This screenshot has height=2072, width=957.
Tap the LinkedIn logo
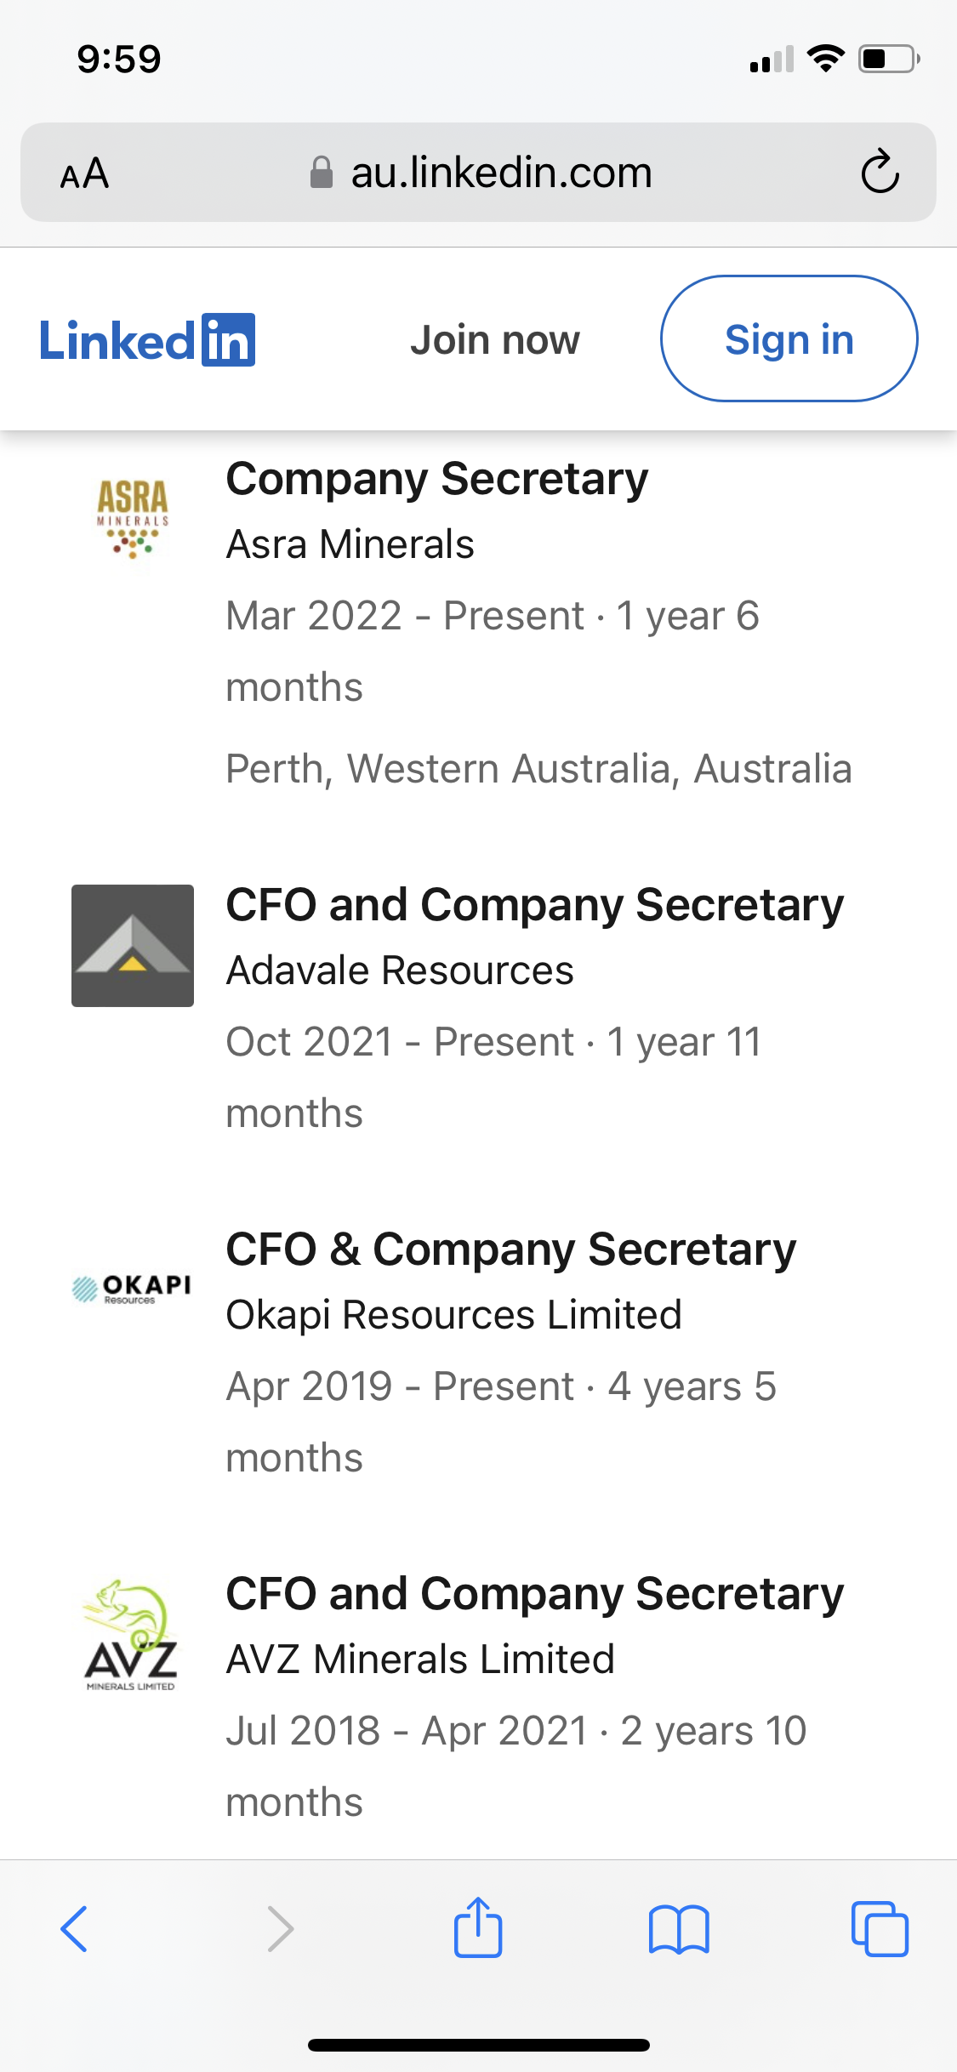pyautogui.click(x=147, y=340)
